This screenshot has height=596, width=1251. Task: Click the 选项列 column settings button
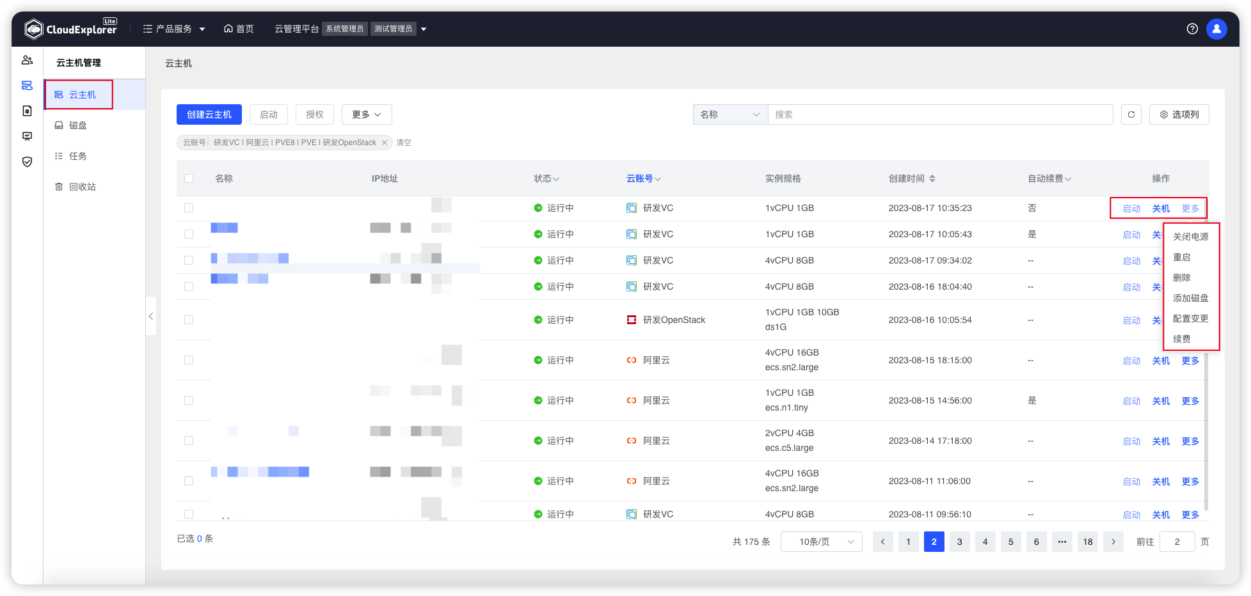pyautogui.click(x=1179, y=114)
